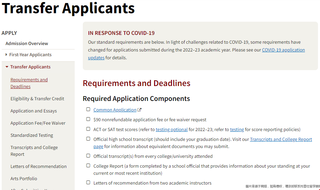The height and width of the screenshot is (190, 320).
Task: Open the Transcripts and College Report page link
Action: point(281,140)
